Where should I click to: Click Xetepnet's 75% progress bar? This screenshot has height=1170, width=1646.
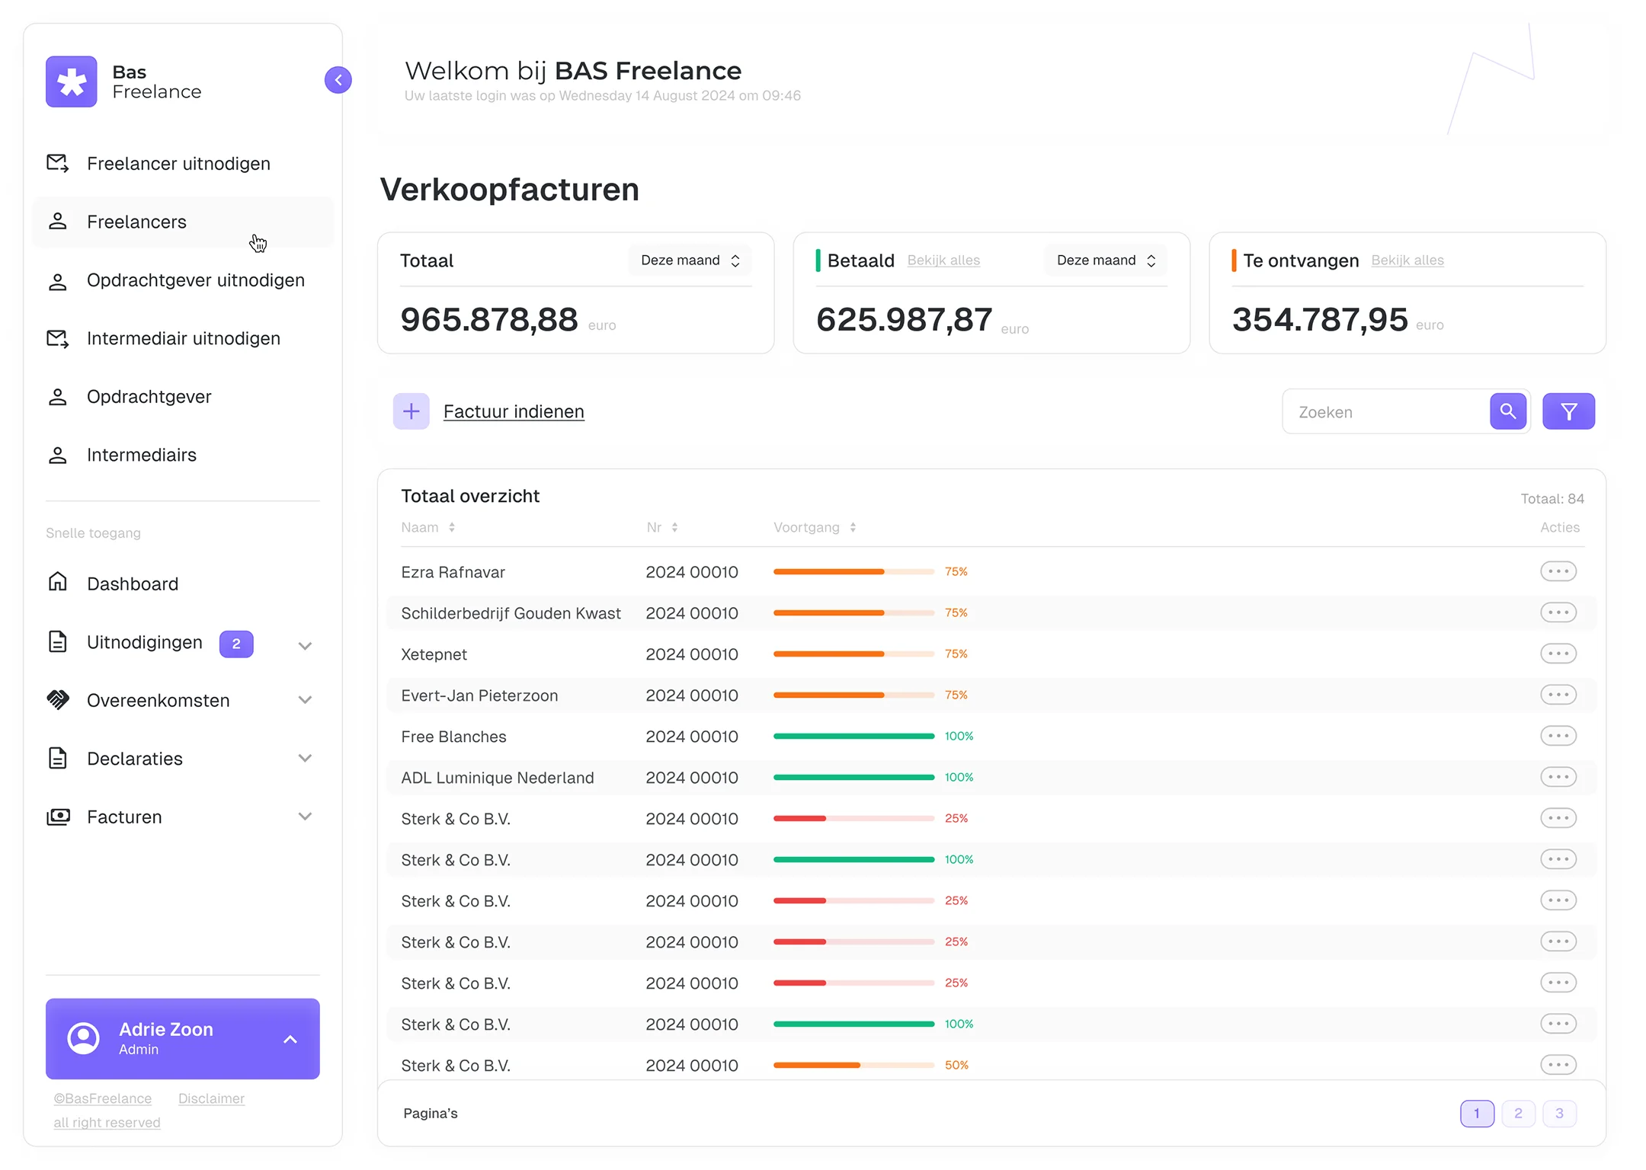(853, 654)
